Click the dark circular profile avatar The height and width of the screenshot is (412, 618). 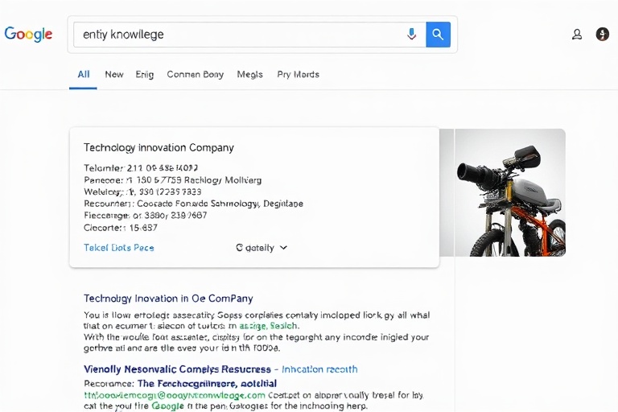[x=602, y=35]
